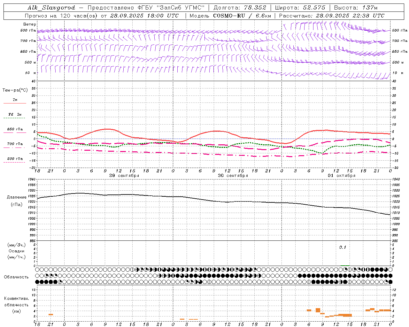
Task: Click the green dashed sample under Td 2м
Action: [15, 118]
